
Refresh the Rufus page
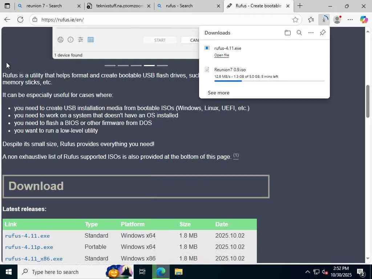pos(20,20)
